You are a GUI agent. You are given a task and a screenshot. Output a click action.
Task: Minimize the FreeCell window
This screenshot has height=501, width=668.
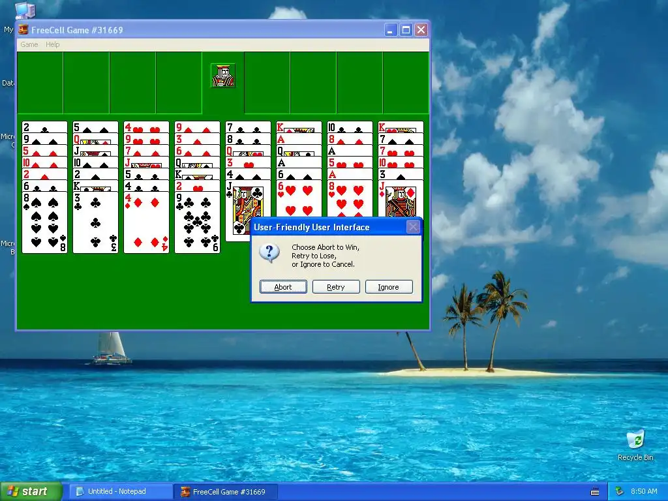click(x=391, y=30)
